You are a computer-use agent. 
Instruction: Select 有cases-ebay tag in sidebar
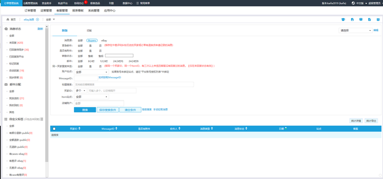(18, 154)
